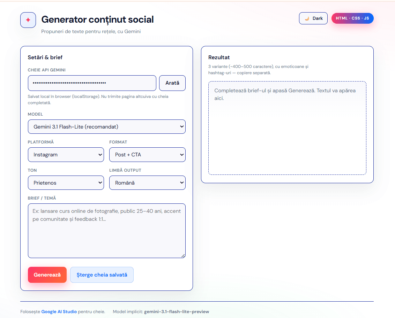Image resolution: width=395 pixels, height=318 pixels.
Task: Click the Setări & brief heading
Action: 45,57
